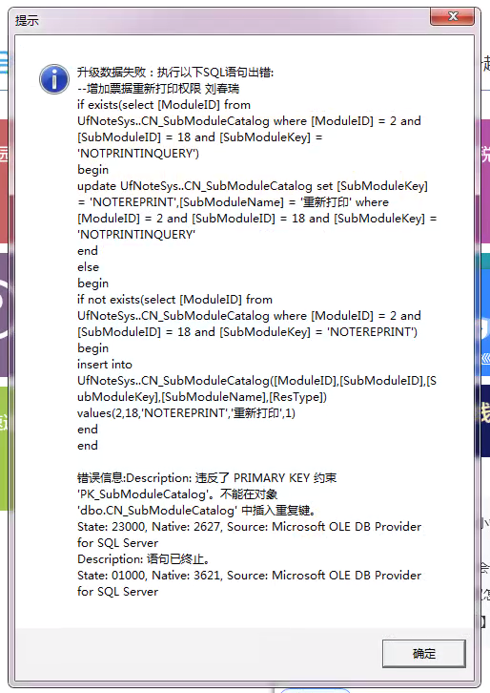The width and height of the screenshot is (490, 693).
Task: Click the values(2,18,'NOTEREPRINT' line
Action: [x=186, y=412]
